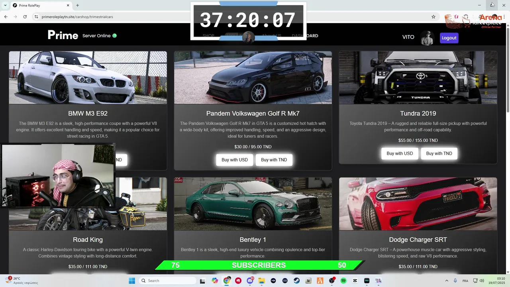The height and width of the screenshot is (287, 510).
Task: Click the Prime logo in the header
Action: 63,35
